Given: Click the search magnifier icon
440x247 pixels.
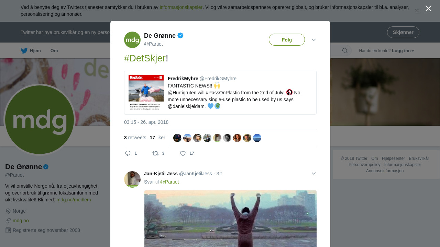Looking at the screenshot, I should click(x=345, y=51).
